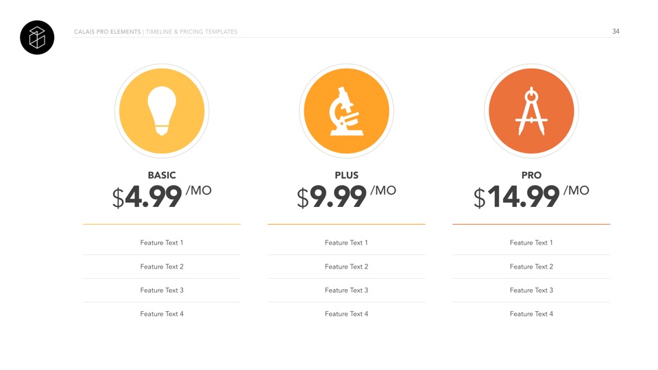The width and height of the screenshot is (658, 370).
Task: Select the PLUS plan heading
Action: tap(346, 175)
